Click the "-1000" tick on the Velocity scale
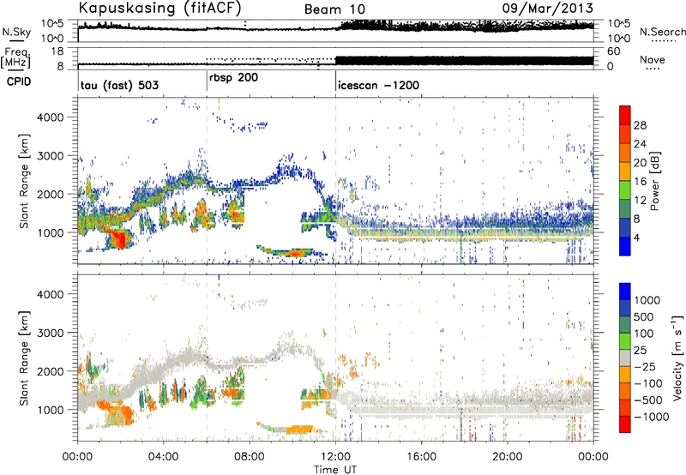 coord(651,417)
